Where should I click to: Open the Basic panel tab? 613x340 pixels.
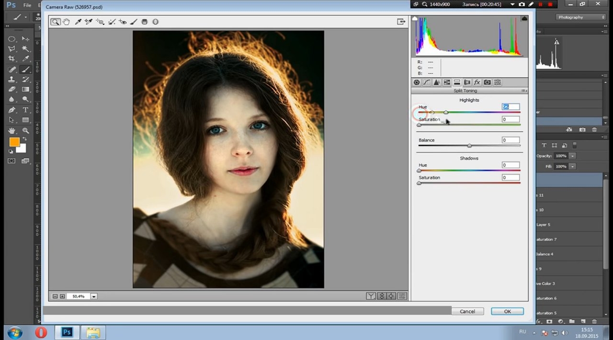[417, 82]
